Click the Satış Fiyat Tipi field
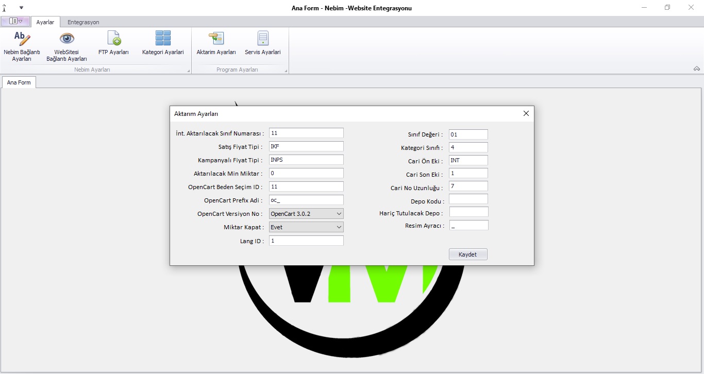This screenshot has height=374, width=704. click(x=306, y=147)
